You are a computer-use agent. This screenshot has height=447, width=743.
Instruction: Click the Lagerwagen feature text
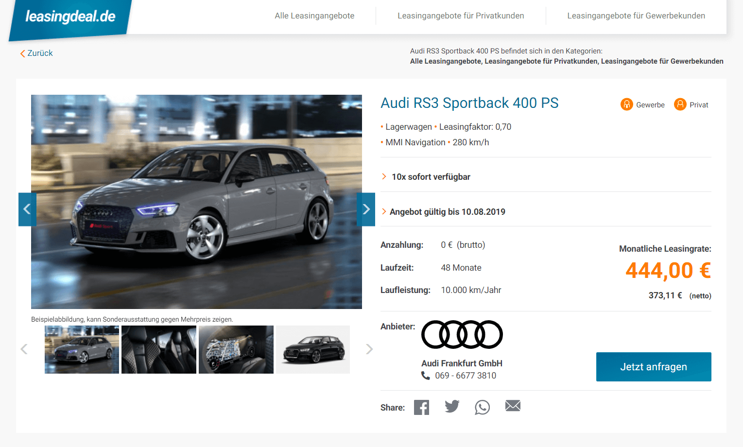pyautogui.click(x=409, y=127)
